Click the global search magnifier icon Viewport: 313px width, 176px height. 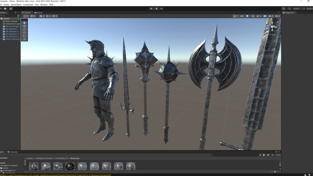coord(289,9)
